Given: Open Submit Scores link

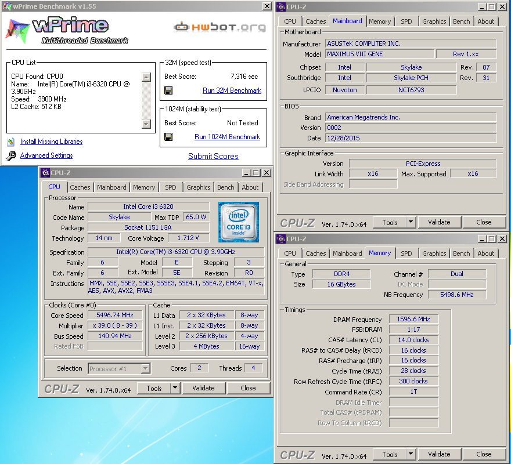Looking at the screenshot, I should point(213,156).
